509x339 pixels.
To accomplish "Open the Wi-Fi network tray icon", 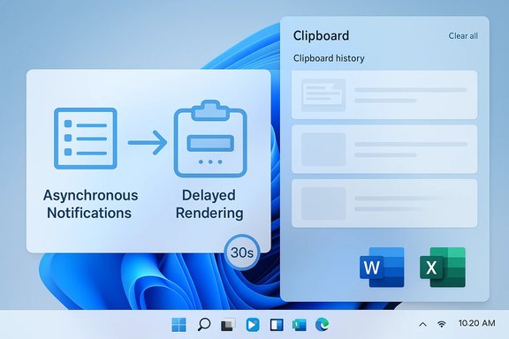I will point(442,324).
